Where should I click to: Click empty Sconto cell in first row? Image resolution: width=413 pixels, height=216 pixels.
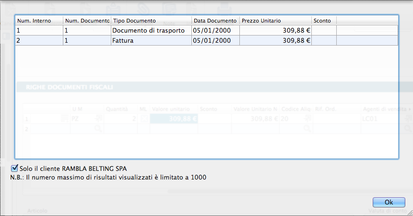pos(324,30)
